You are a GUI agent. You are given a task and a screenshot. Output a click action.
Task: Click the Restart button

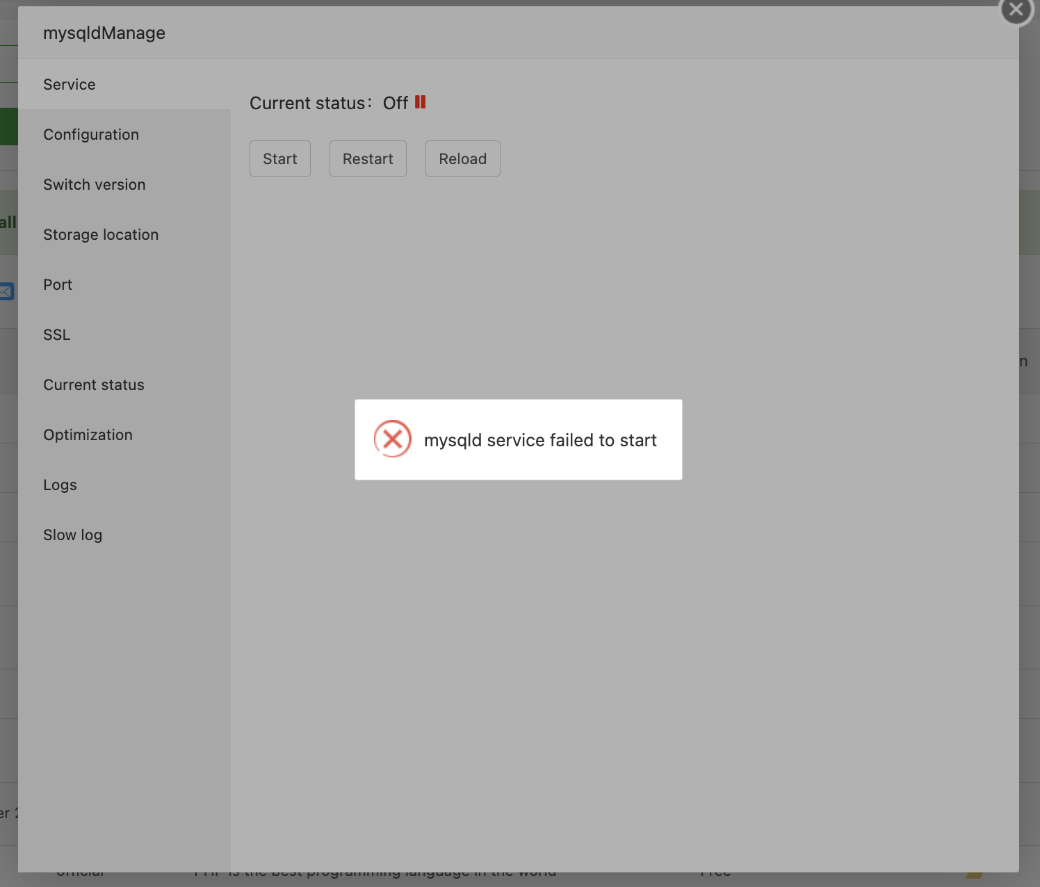(368, 158)
